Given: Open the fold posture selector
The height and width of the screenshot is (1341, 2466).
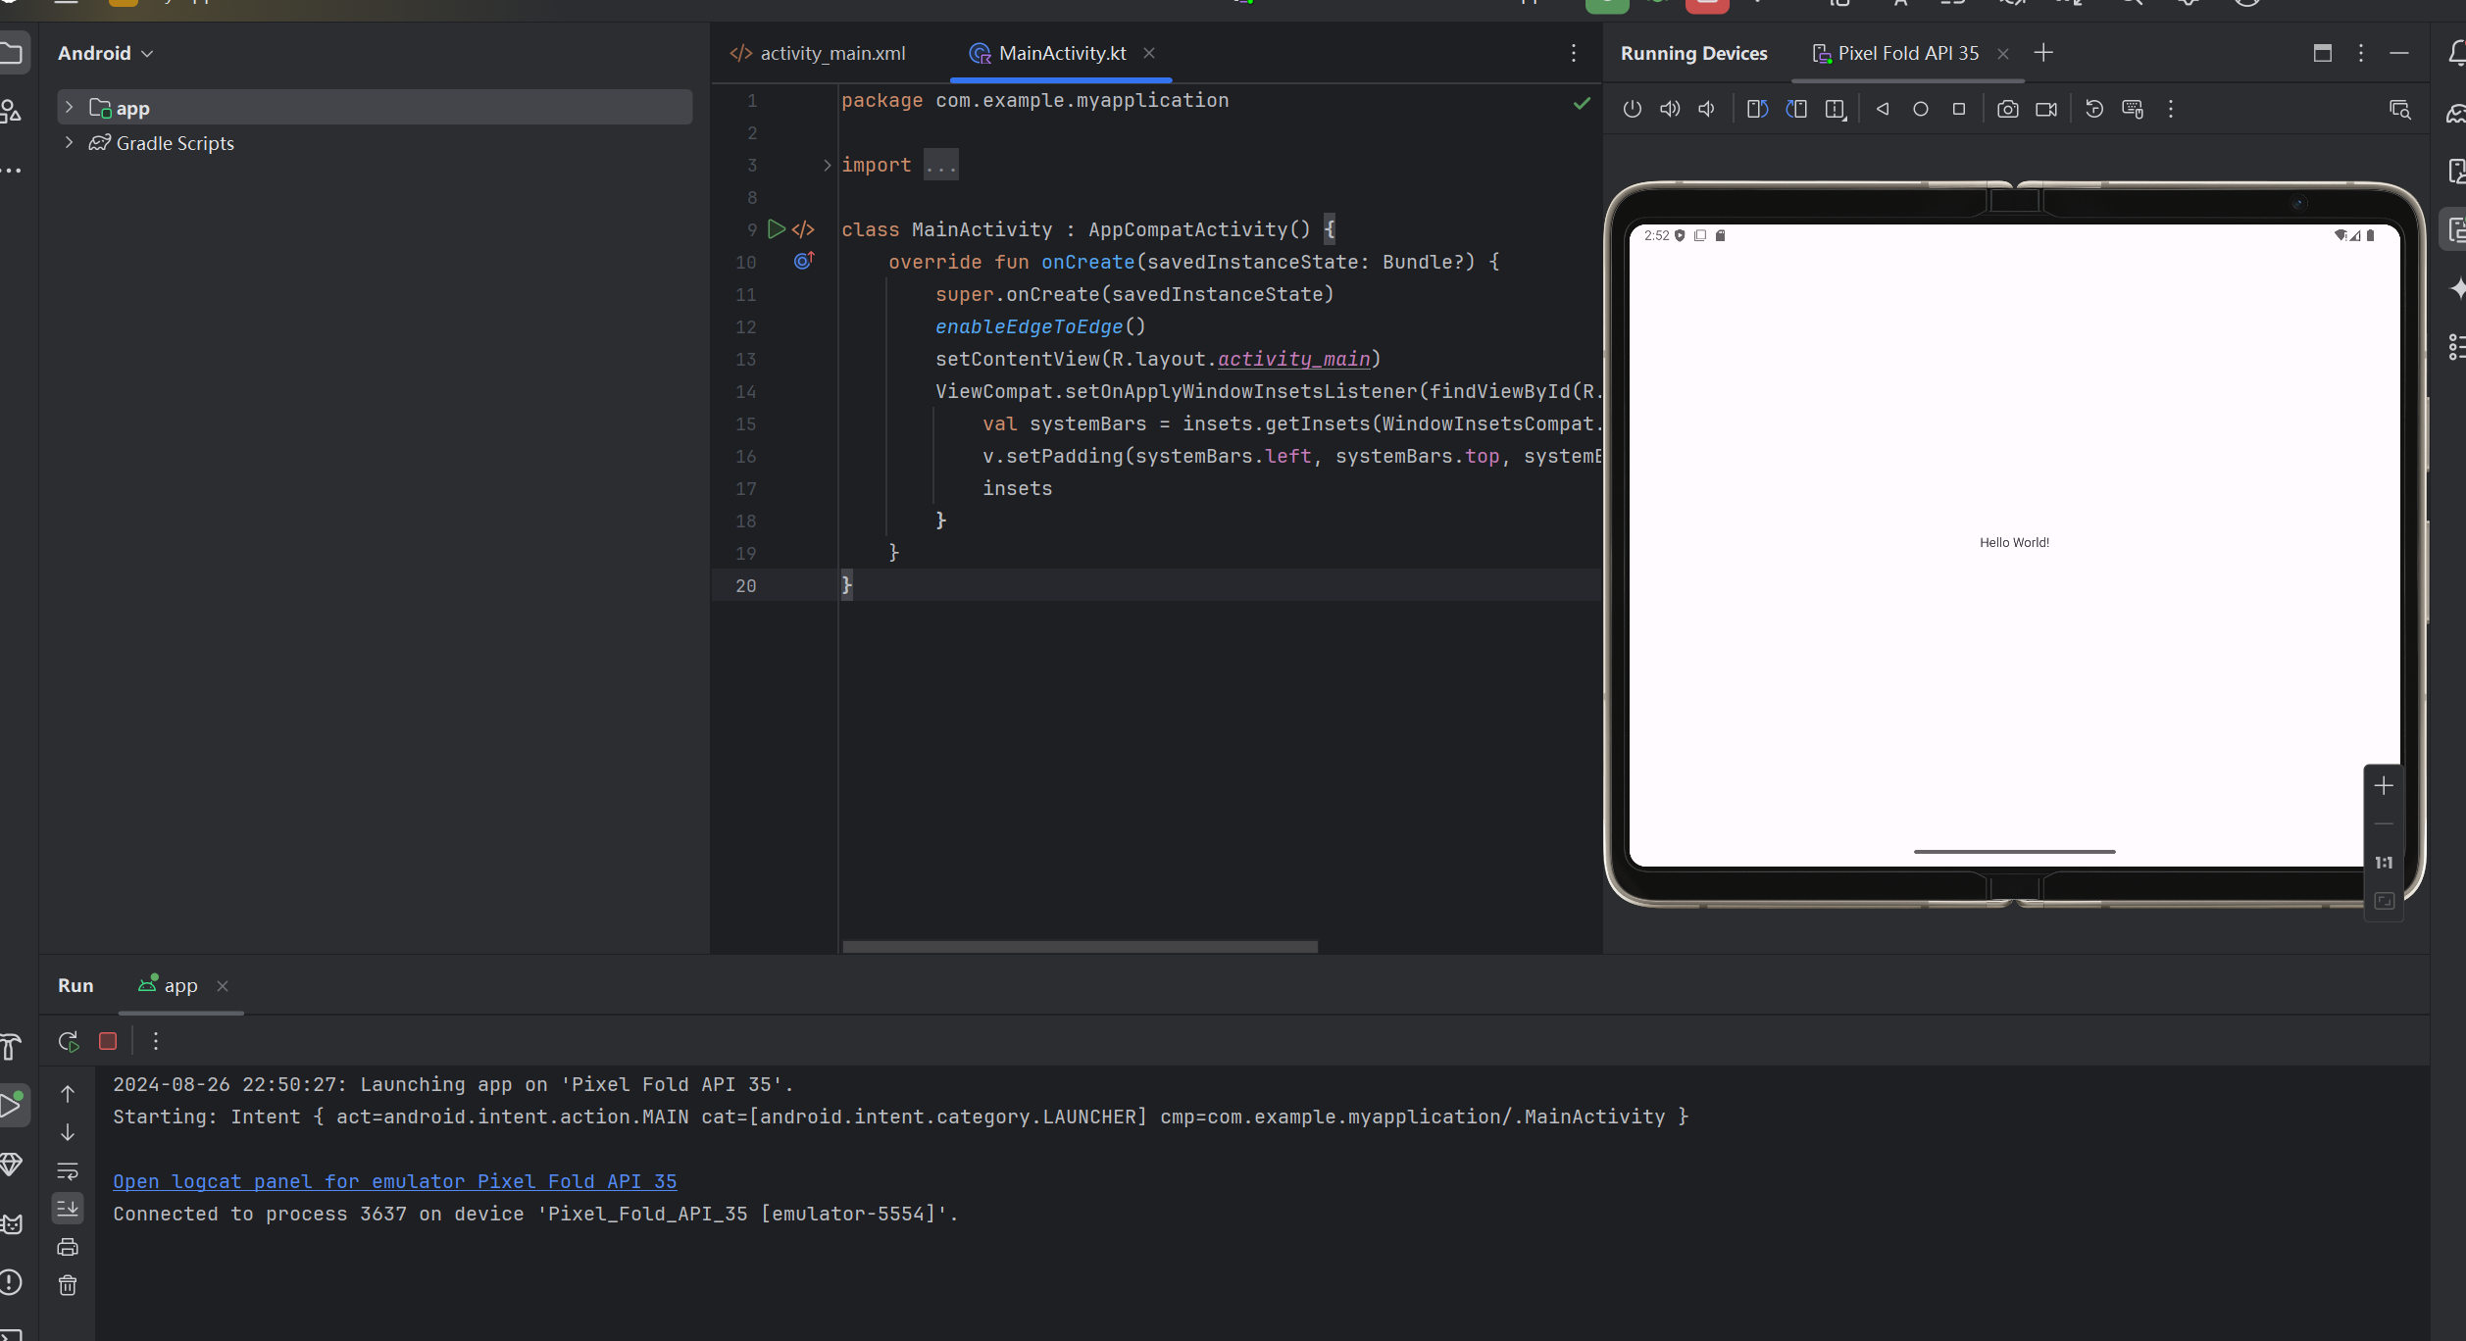Looking at the screenshot, I should [1836, 109].
